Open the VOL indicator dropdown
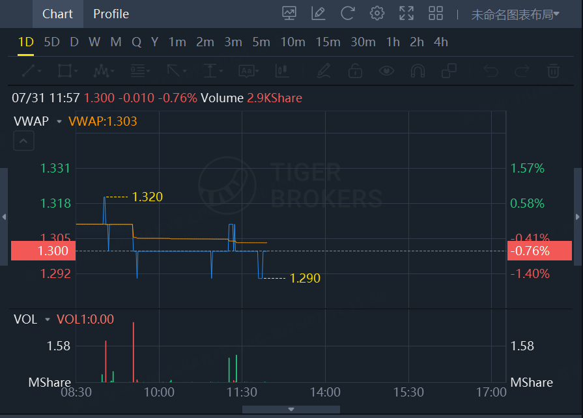Image resolution: width=583 pixels, height=418 pixels. coord(48,319)
